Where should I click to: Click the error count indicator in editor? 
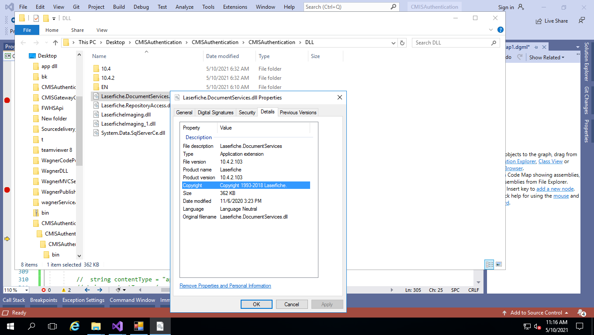(46, 290)
